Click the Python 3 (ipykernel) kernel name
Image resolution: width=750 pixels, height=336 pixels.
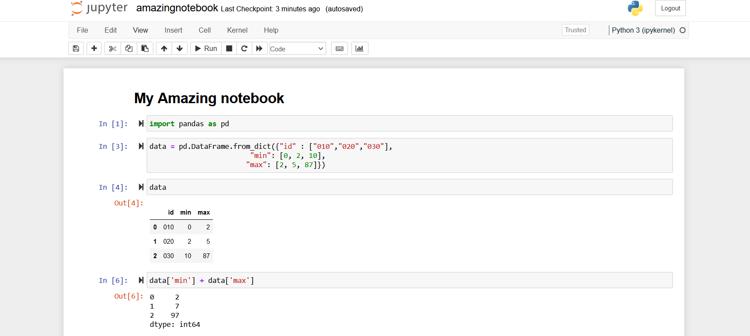click(643, 30)
